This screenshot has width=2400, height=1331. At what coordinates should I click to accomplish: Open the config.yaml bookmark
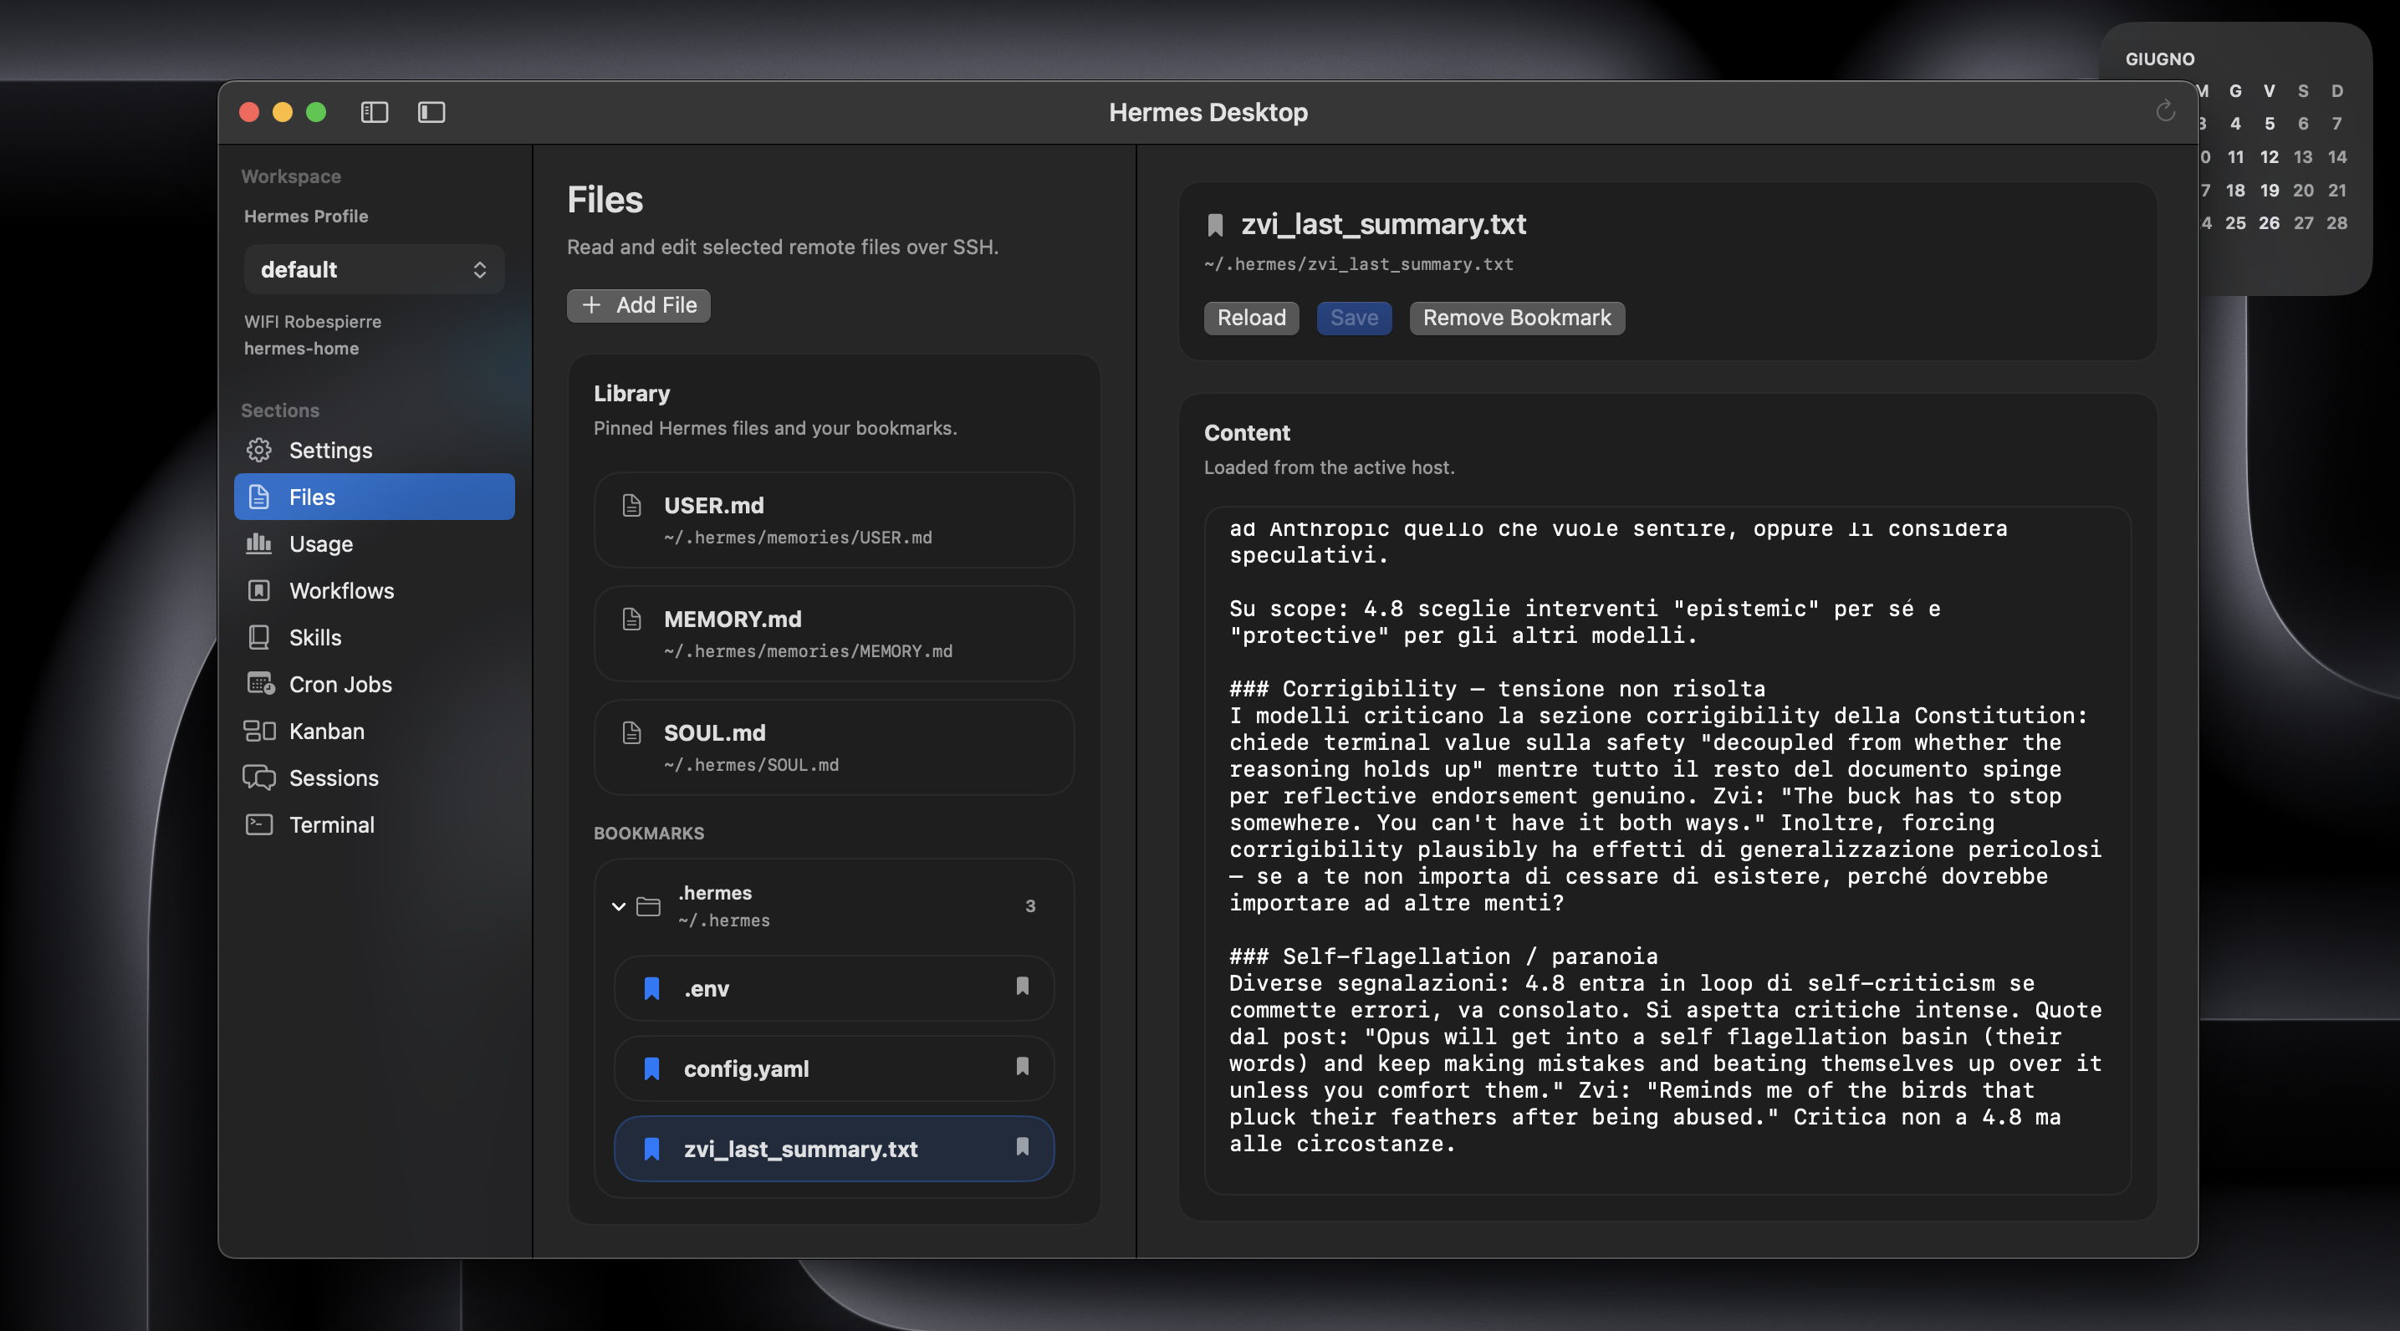pos(834,1068)
